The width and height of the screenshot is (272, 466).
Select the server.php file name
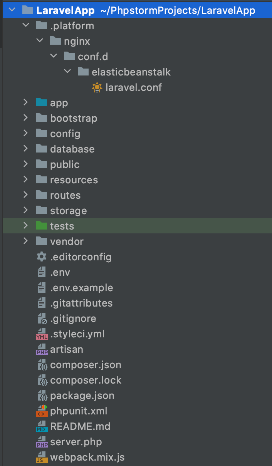tap(76, 442)
